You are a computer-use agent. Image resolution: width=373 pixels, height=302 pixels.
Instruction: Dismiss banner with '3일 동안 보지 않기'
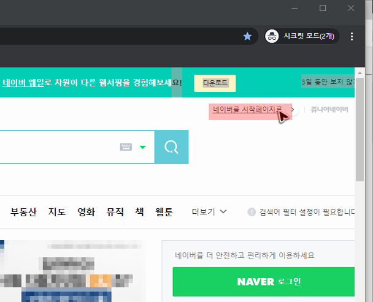tap(328, 81)
